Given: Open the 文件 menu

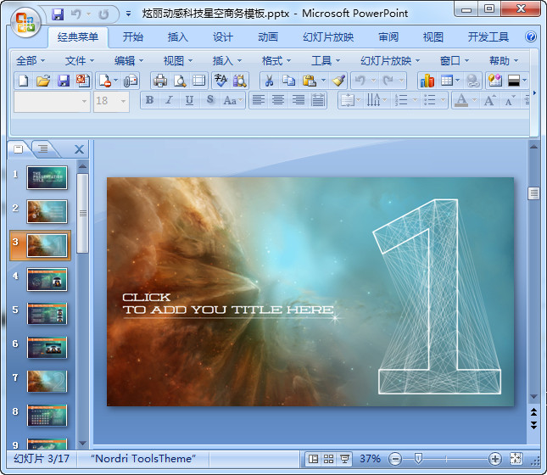Looking at the screenshot, I should [80, 61].
